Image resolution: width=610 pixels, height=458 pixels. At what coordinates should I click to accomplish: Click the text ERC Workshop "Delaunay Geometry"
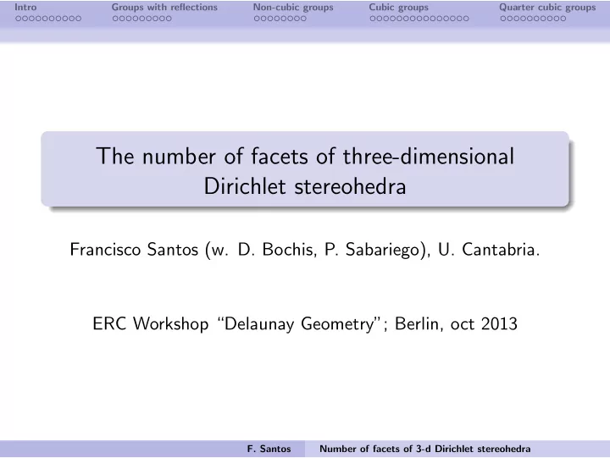[238, 324]
